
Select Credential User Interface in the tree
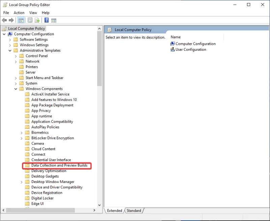(51, 160)
